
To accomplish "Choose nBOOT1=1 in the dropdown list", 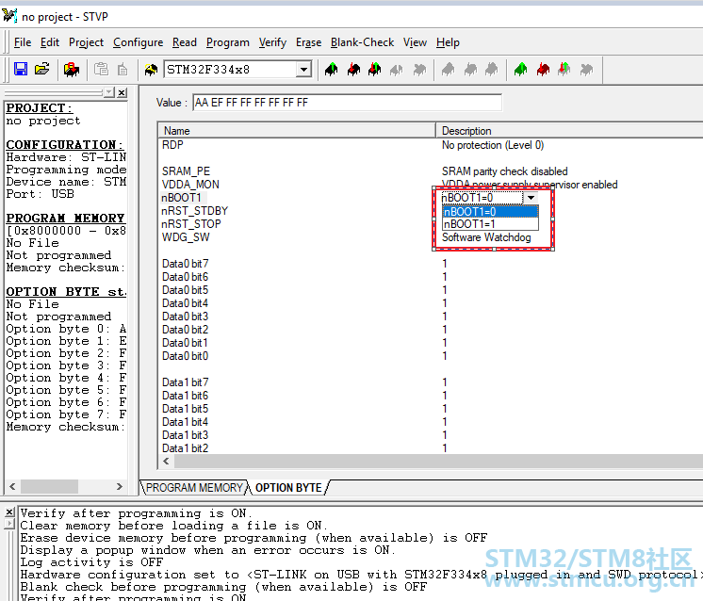I will click(x=490, y=224).
